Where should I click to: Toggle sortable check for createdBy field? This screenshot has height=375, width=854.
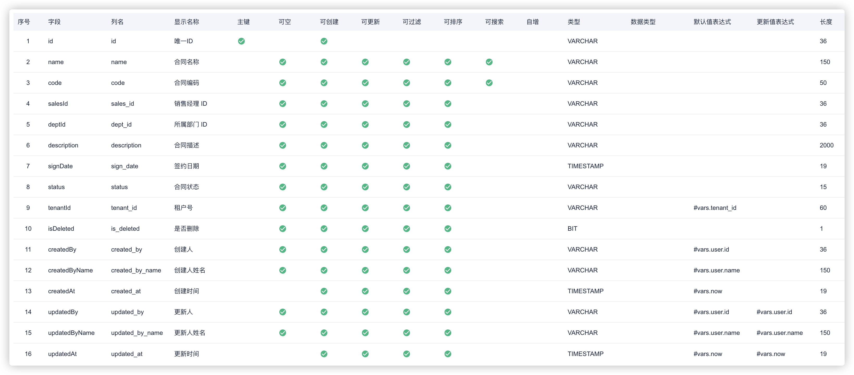point(448,249)
